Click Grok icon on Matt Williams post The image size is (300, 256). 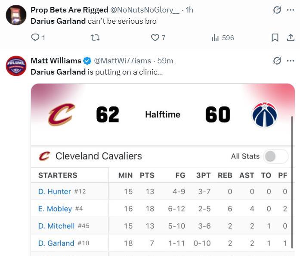pos(277,61)
